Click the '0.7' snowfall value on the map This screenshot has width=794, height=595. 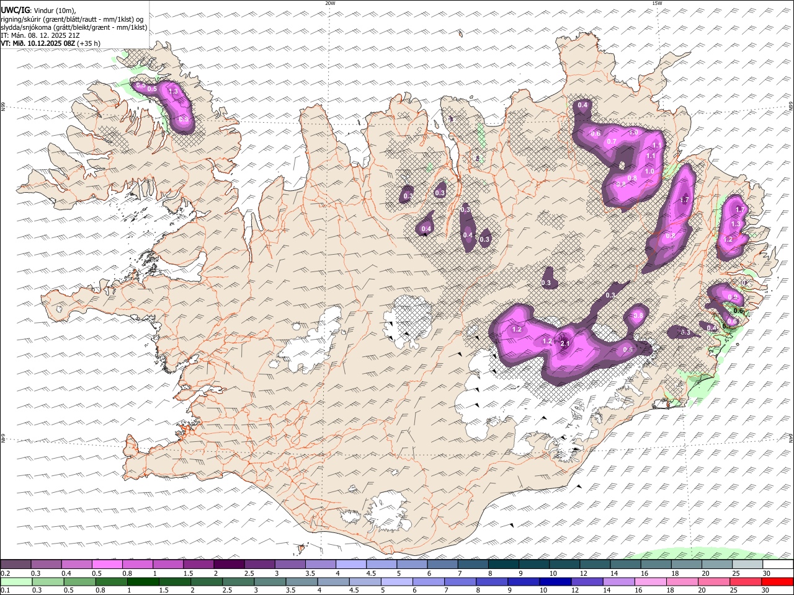[x=612, y=142]
